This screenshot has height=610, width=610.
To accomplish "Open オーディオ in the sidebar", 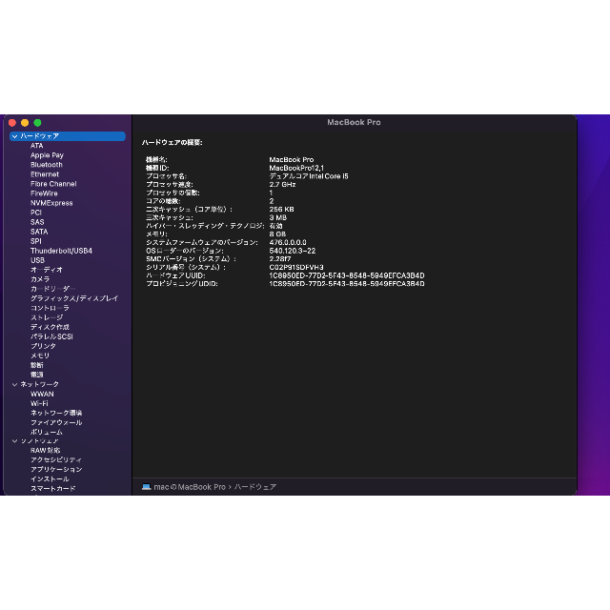I will pos(47,270).
